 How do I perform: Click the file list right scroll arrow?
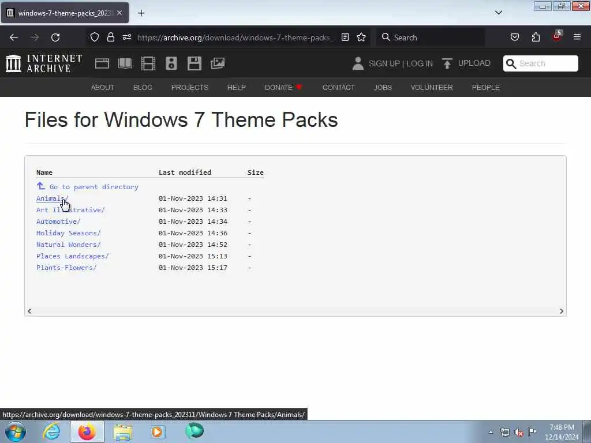coord(561,311)
